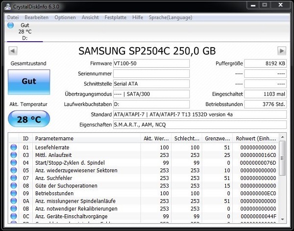Click the Laufwerkbuchstaben field D:
The height and width of the screenshot is (231, 294).
point(151,104)
